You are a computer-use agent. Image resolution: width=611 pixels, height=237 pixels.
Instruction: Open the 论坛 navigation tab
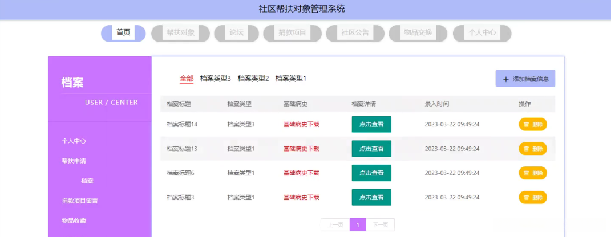236,33
